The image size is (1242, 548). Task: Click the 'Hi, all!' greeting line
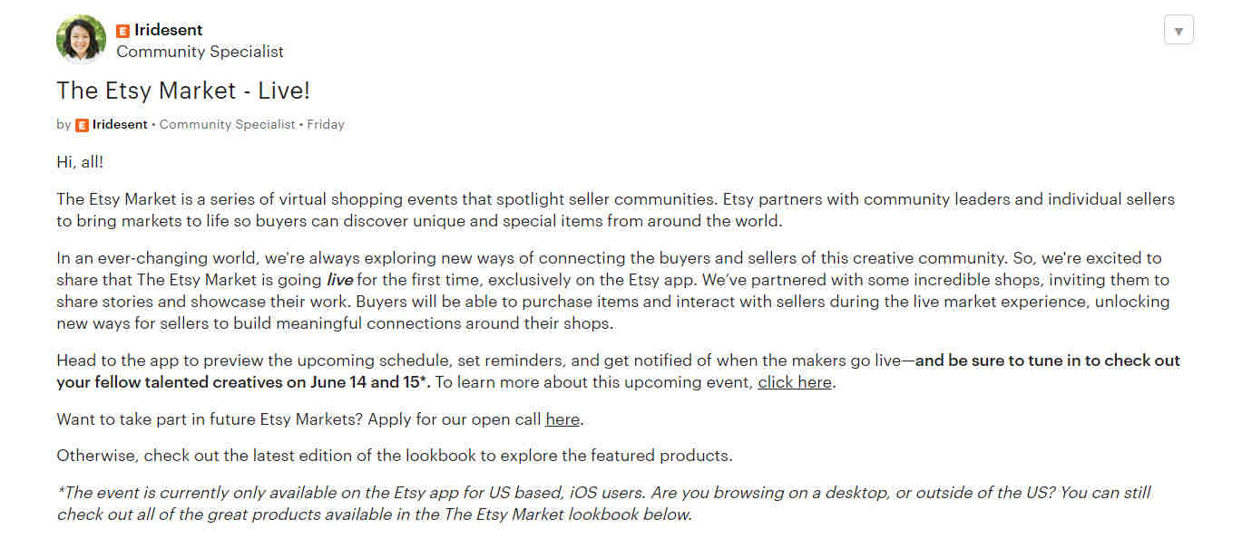tap(80, 162)
